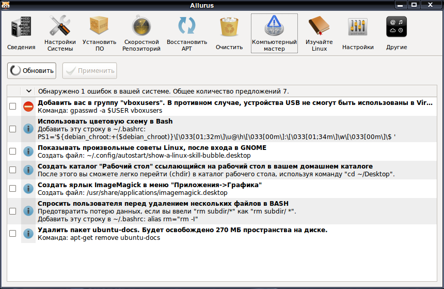
Task: Select the header text about 1 ошибок found
Action: 163,92
